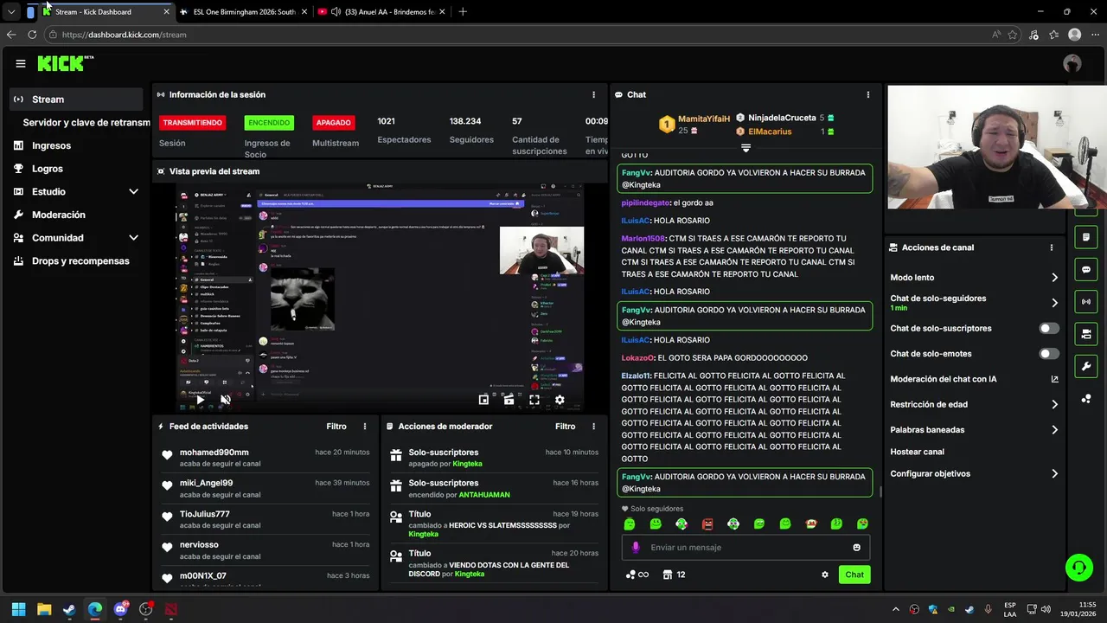Enable picture-in-picture on stream preview
The image size is (1107, 623).
483,400
